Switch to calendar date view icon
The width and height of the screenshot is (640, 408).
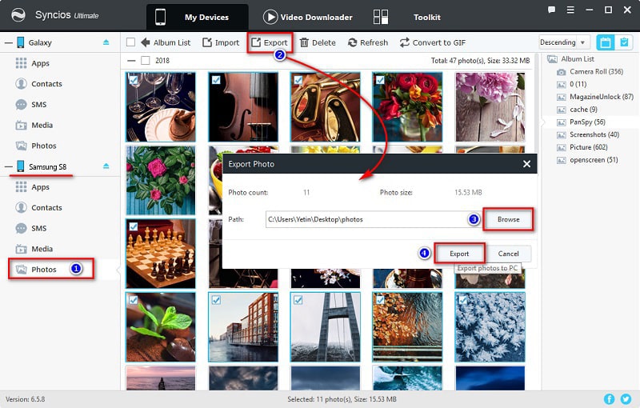(x=606, y=42)
